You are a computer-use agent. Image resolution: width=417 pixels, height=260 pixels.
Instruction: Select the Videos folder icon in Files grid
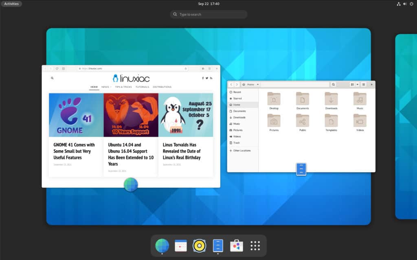click(x=360, y=121)
